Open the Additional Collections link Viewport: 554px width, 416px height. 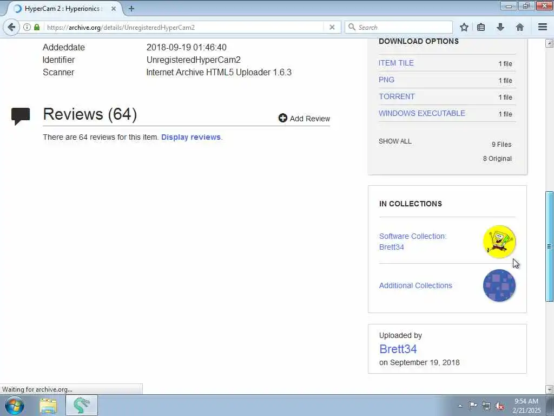point(415,285)
